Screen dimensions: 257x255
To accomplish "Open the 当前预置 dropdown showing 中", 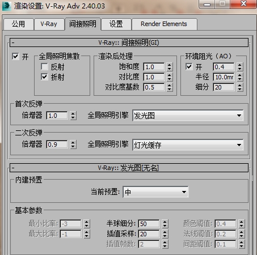I will pyautogui.click(x=155, y=192).
